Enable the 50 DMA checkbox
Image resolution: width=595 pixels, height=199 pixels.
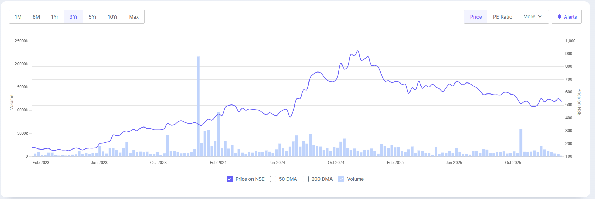[273, 179]
